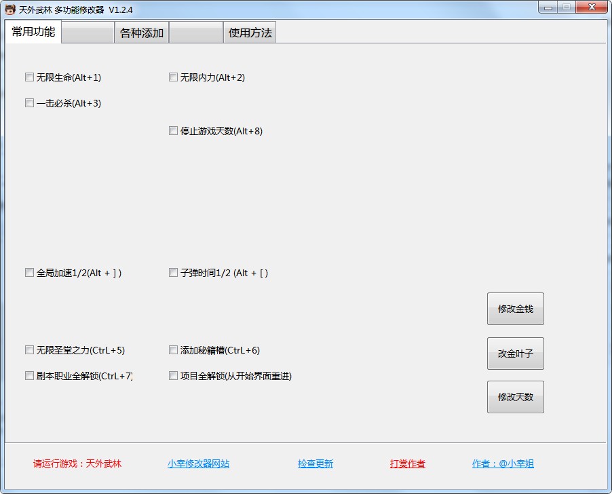Enable 停止游戏天数 (Alt+8) checkbox

[173, 131]
